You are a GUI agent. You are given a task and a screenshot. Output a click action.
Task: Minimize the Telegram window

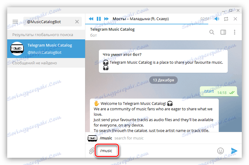(224, 11)
